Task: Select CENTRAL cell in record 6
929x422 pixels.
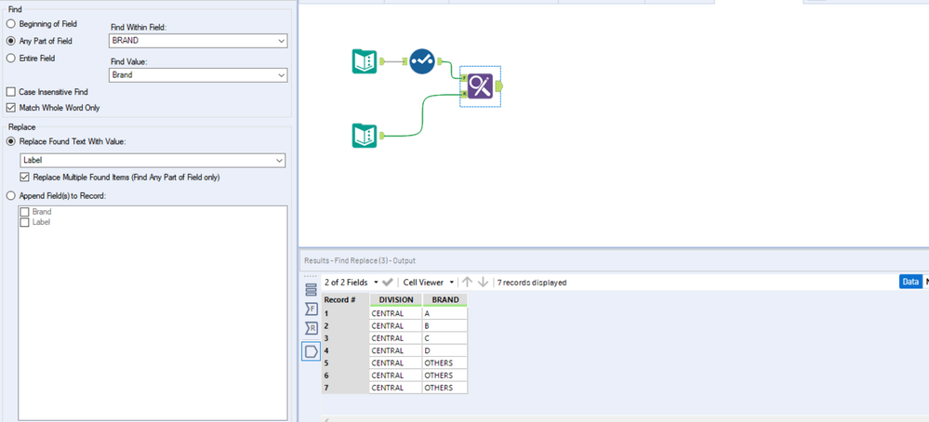Action: pos(396,376)
